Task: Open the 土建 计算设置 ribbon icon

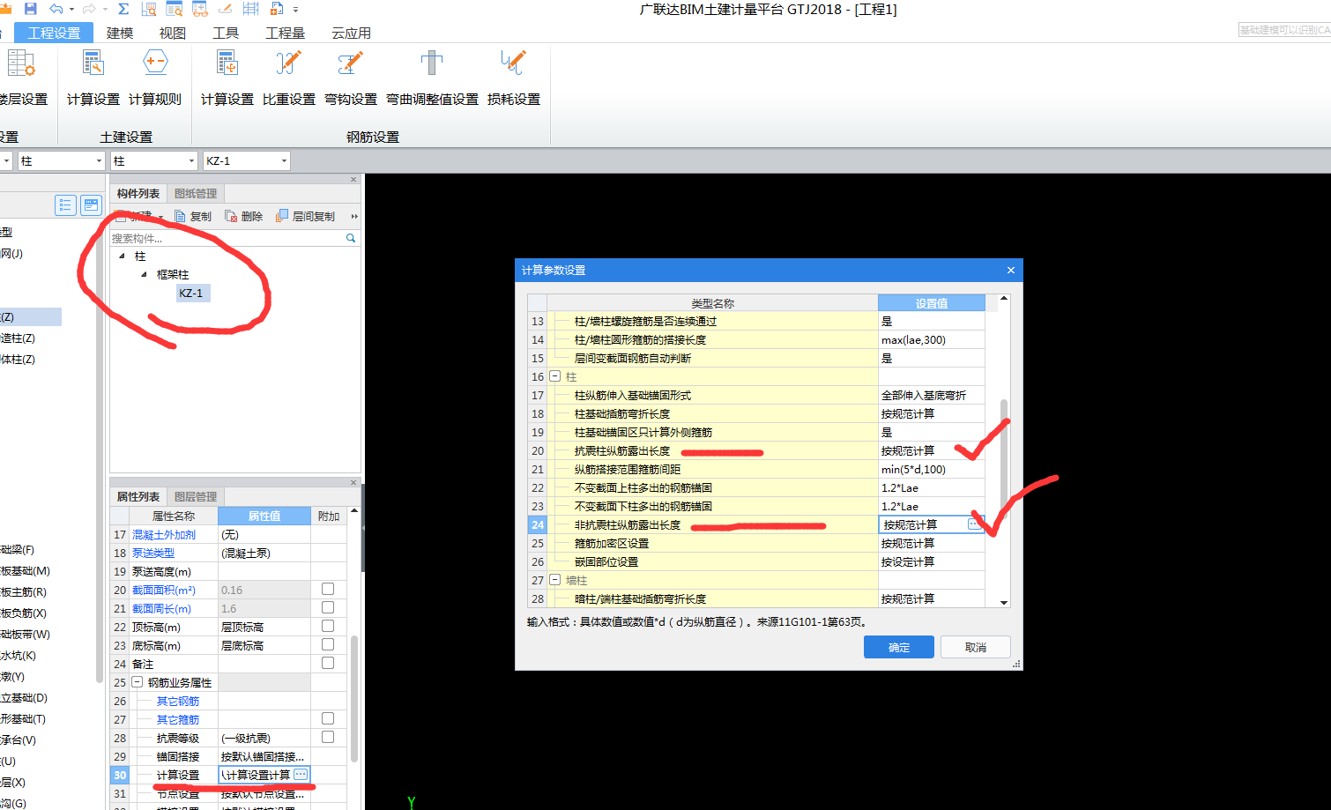Action: pos(93,78)
